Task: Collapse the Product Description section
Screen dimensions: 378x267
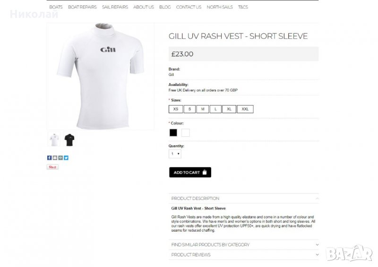Action: (x=243, y=199)
